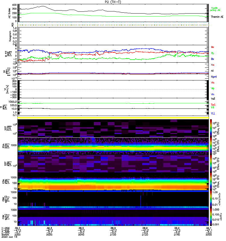Select the black 'Ni' legend entry
Image resolution: width=226 pixels, height=241 pixels.
(x=212, y=71)
